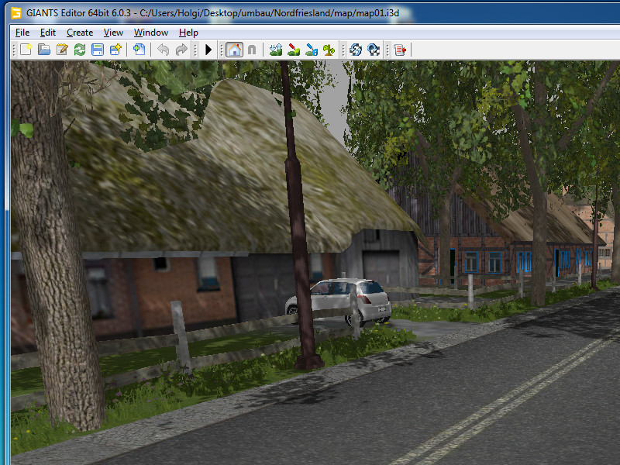Image resolution: width=620 pixels, height=465 pixels.
Task: Select the palm tree foliage paint icon
Action: 329,50
